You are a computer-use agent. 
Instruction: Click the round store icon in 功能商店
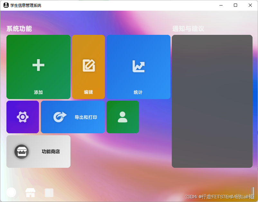pos(22,152)
